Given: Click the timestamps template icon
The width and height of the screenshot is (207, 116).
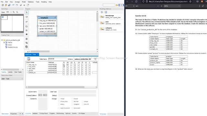Looking at the screenshot, I should coord(102,16).
